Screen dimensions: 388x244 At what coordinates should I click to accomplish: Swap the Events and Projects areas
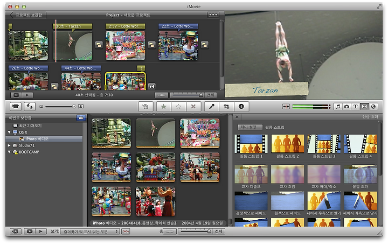pos(30,107)
